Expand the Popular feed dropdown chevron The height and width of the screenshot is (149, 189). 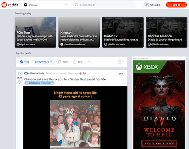coord(66,5)
